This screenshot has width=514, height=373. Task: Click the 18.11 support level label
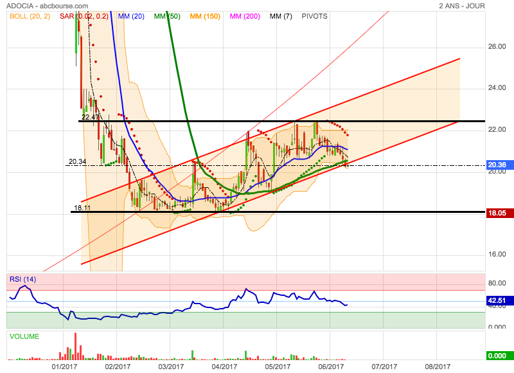pos(82,208)
